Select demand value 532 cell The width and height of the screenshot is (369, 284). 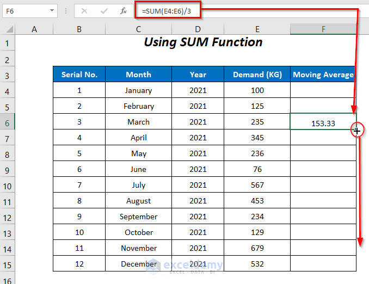point(257,263)
